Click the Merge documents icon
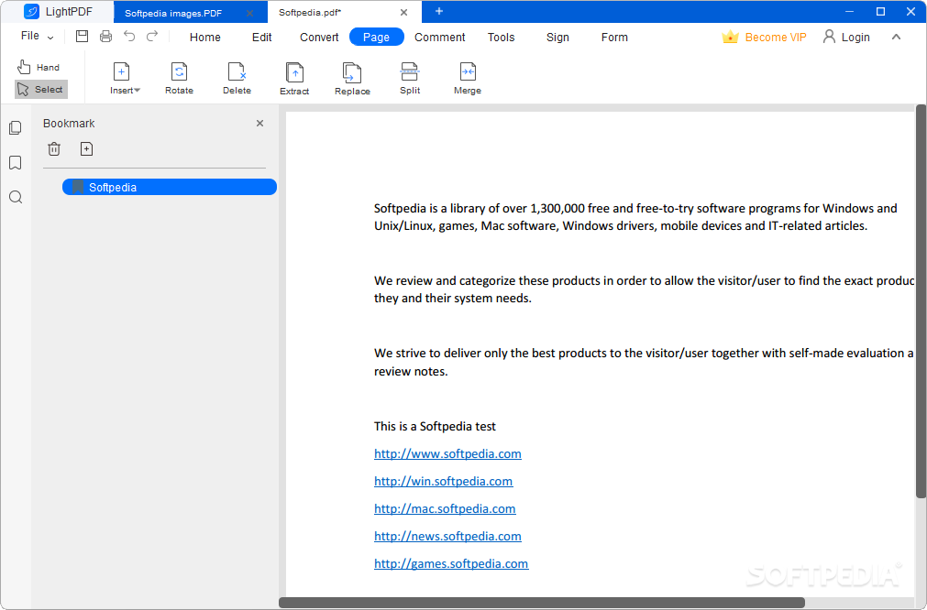 point(468,79)
